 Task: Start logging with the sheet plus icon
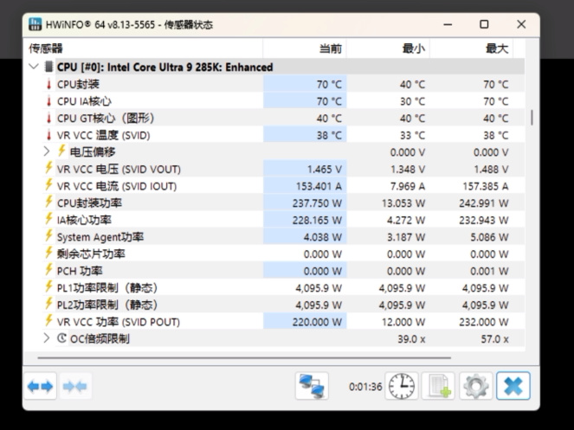[438, 386]
